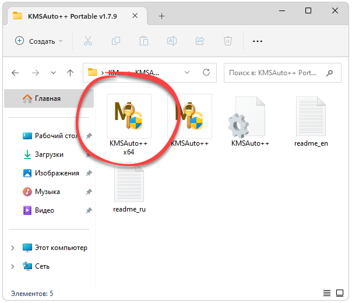Switch to details list view
Image resolution: width=352 pixels, height=303 pixels.
(326, 293)
